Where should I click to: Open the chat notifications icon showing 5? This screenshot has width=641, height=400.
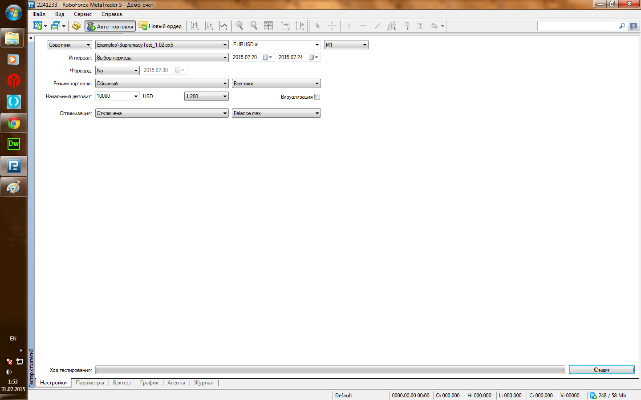633,26
